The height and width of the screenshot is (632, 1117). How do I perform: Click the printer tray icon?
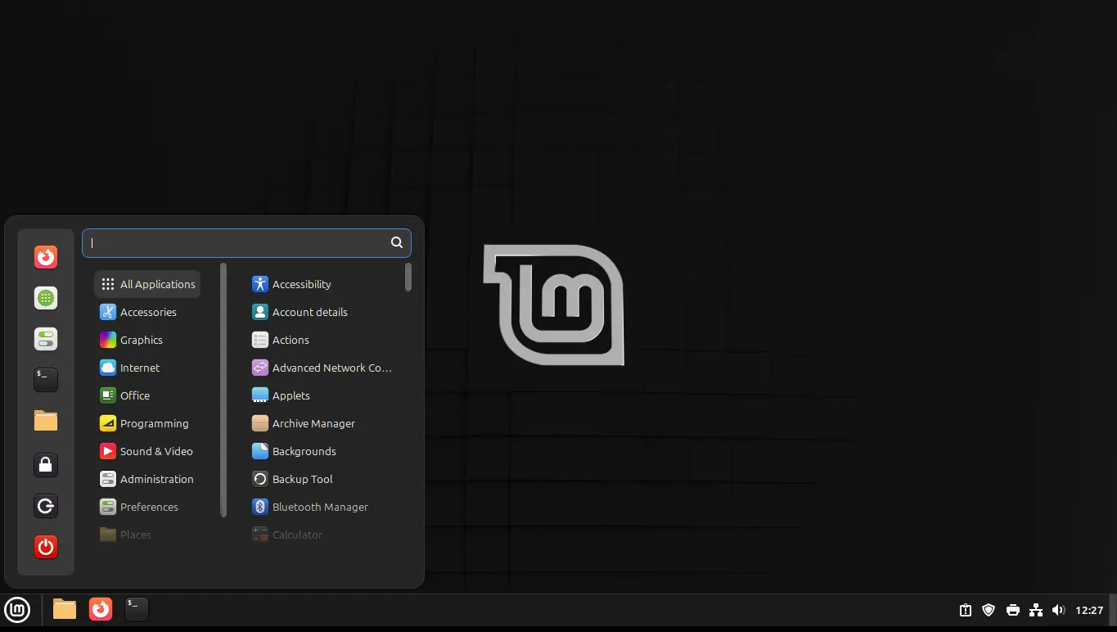1013,610
